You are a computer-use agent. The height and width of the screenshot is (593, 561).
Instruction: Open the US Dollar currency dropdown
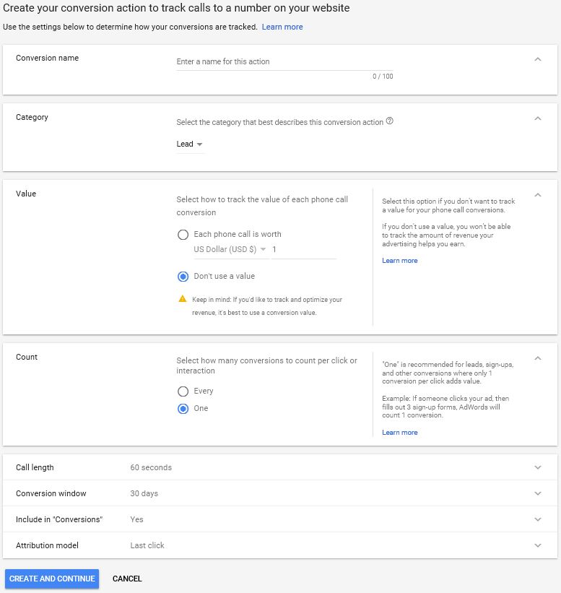(230, 250)
